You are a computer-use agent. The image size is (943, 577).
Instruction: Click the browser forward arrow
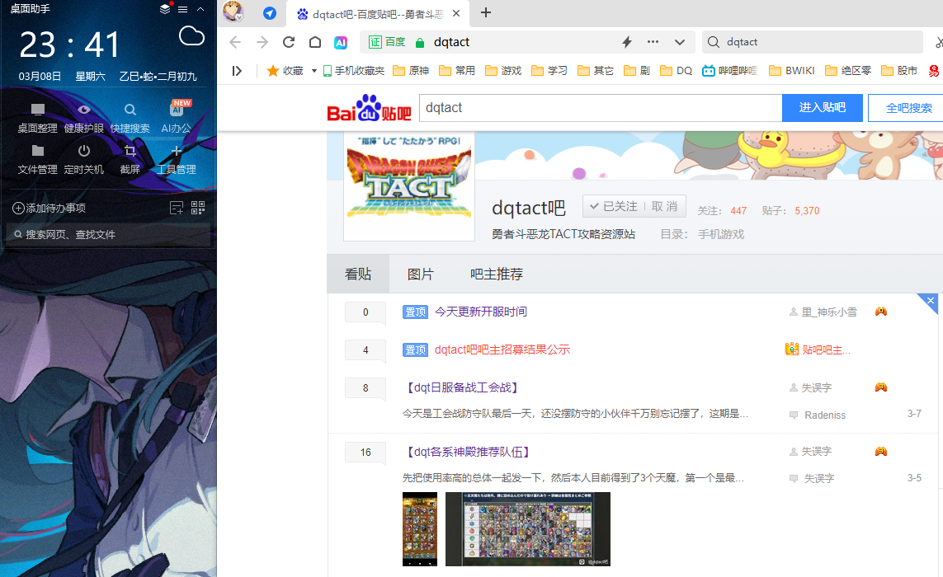pos(262,42)
